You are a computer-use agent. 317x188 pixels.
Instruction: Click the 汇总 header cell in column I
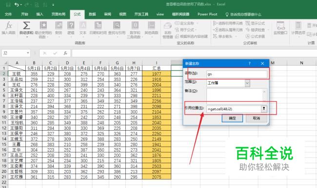[x=157, y=68]
